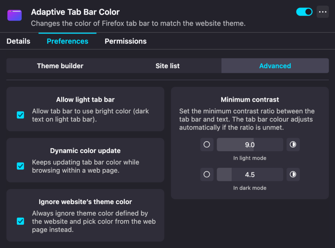Click the half-contrast icon for light mode
Viewport: 335px width, 248px height.
(x=293, y=145)
